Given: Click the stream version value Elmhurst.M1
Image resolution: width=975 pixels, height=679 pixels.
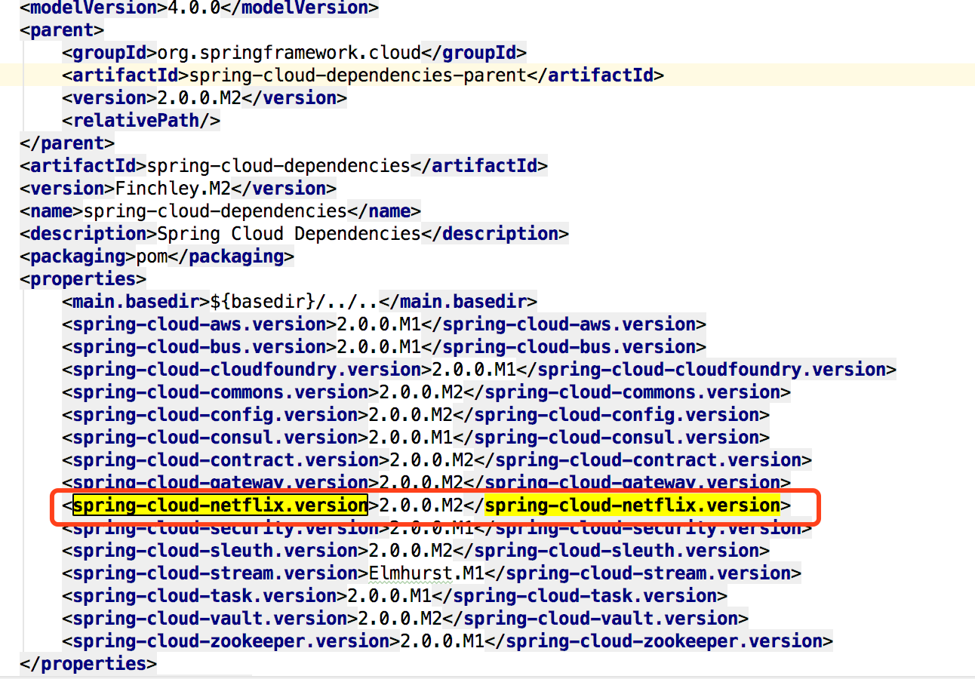Looking at the screenshot, I should [x=426, y=573].
